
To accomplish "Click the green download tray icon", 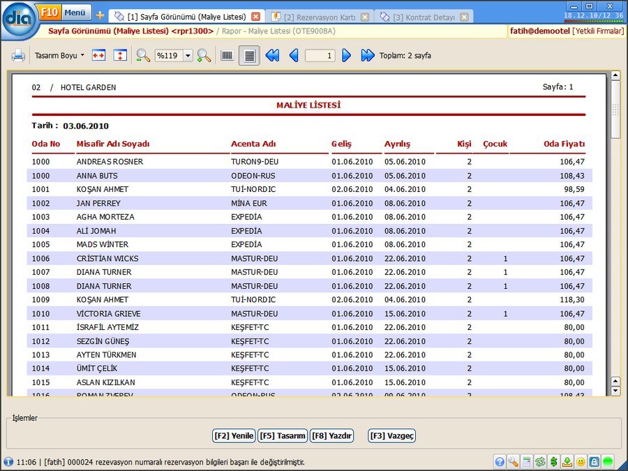I will tap(567, 462).
